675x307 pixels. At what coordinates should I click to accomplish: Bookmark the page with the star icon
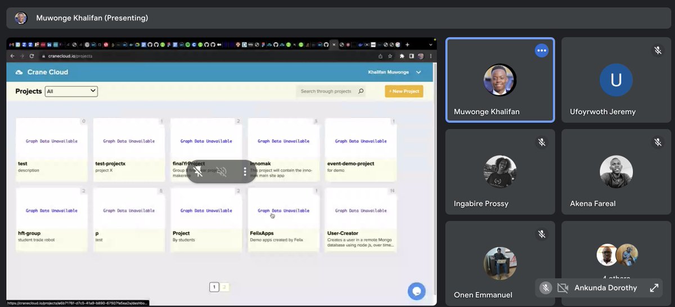389,56
